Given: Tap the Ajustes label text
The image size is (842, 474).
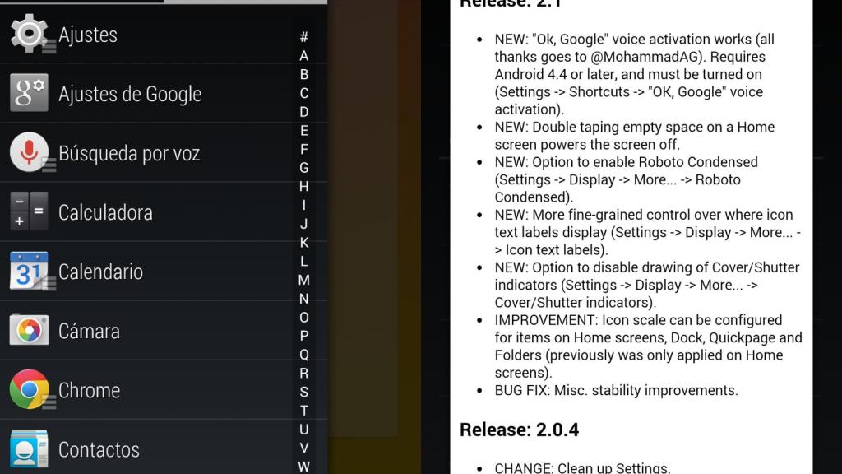Looking at the screenshot, I should [x=86, y=35].
